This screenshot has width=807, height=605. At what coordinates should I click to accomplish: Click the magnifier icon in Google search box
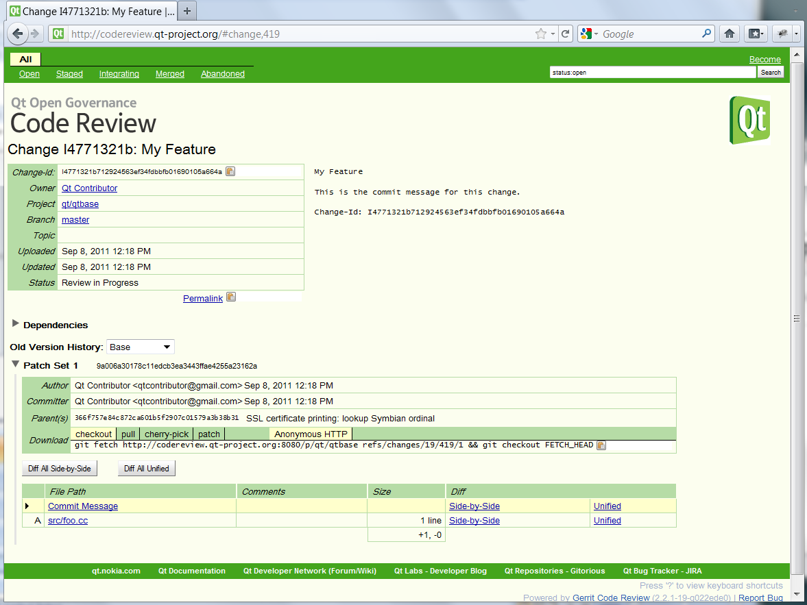click(x=707, y=34)
